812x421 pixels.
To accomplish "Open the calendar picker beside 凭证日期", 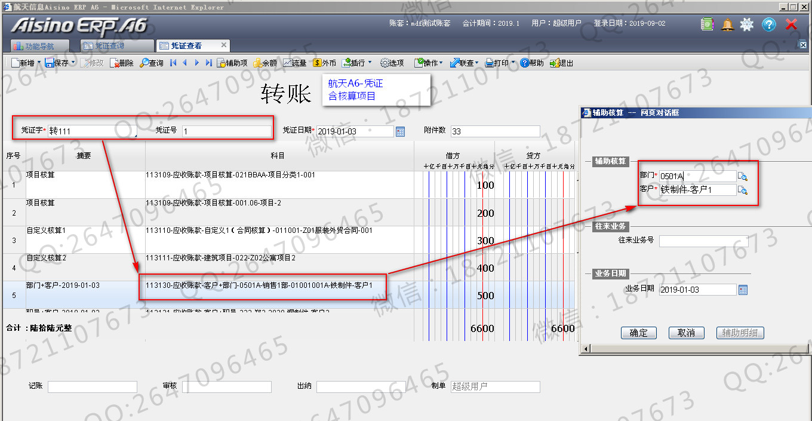I will click(x=400, y=131).
